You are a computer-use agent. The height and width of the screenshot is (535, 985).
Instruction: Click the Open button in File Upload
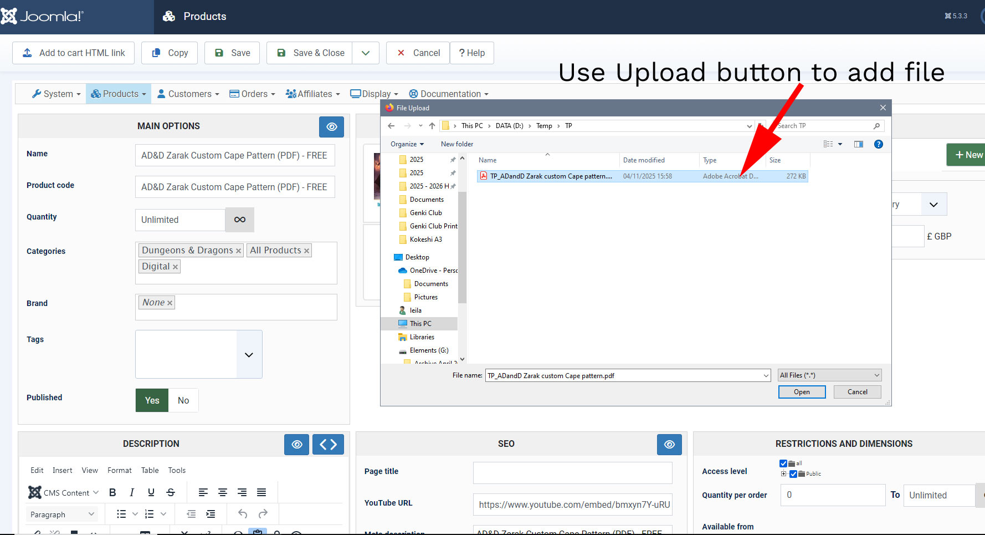coord(802,392)
